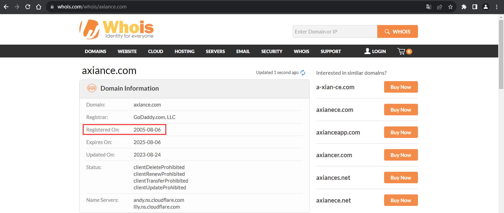Select updated date 2023-08-24
504x213 pixels.
pos(147,155)
